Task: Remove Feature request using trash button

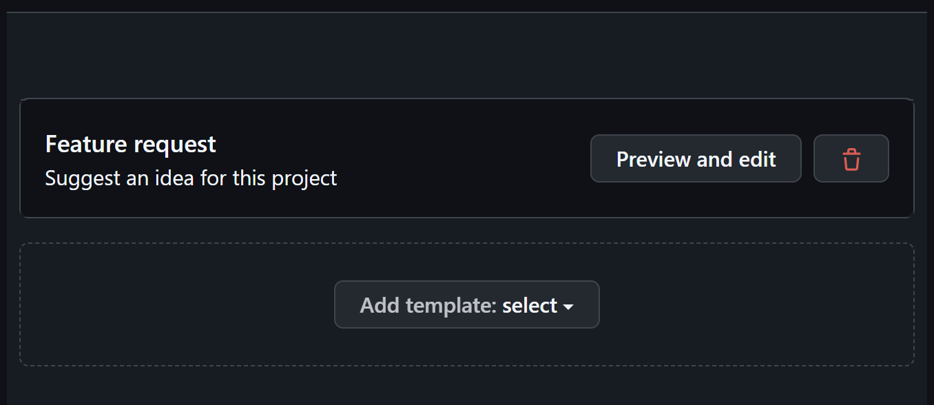Action: coord(851,159)
